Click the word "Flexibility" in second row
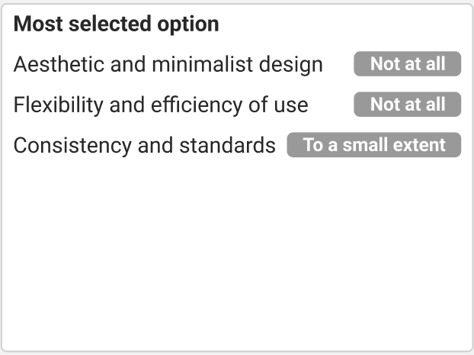Image resolution: width=474 pixels, height=355 pixels. point(59,105)
